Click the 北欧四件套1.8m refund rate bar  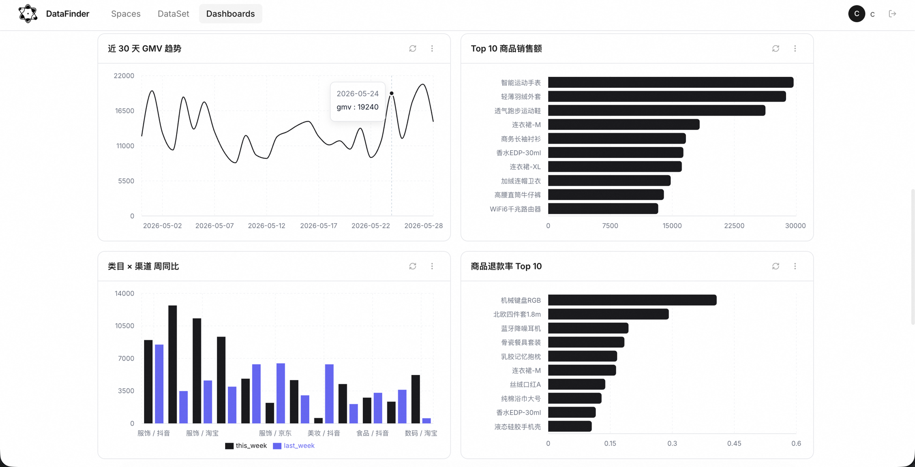tap(608, 314)
